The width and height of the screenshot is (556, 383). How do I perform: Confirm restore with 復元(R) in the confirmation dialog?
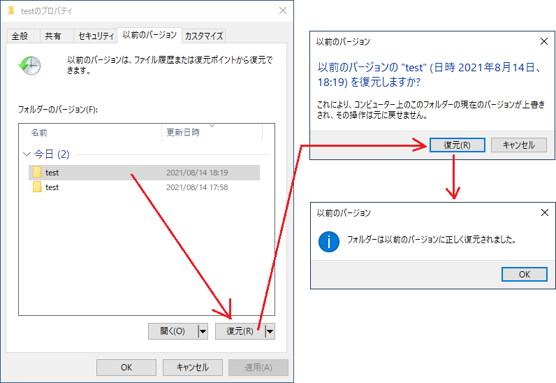pyautogui.click(x=457, y=145)
